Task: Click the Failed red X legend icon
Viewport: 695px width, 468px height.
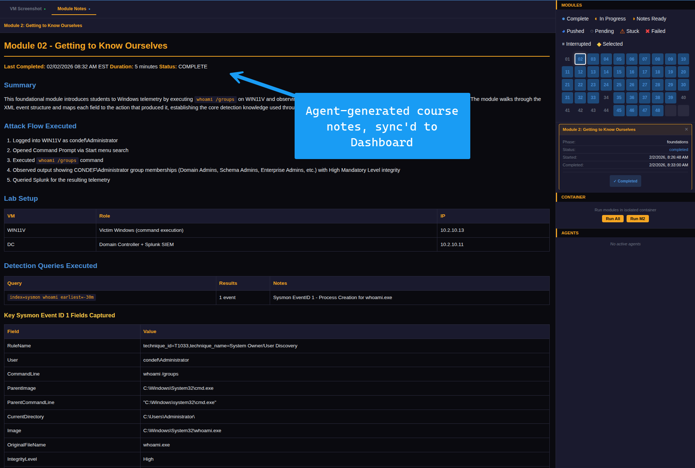Action: [647, 31]
